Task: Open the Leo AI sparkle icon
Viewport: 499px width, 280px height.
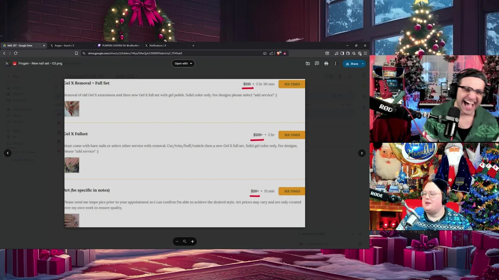Action: pos(354,53)
